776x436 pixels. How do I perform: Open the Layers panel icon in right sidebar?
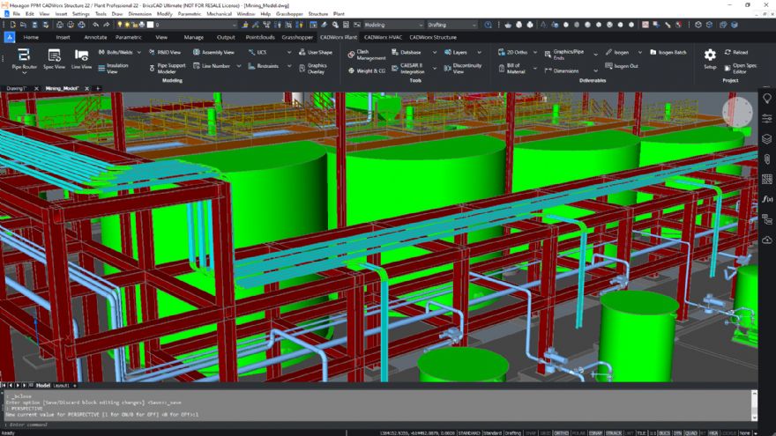[x=766, y=139]
